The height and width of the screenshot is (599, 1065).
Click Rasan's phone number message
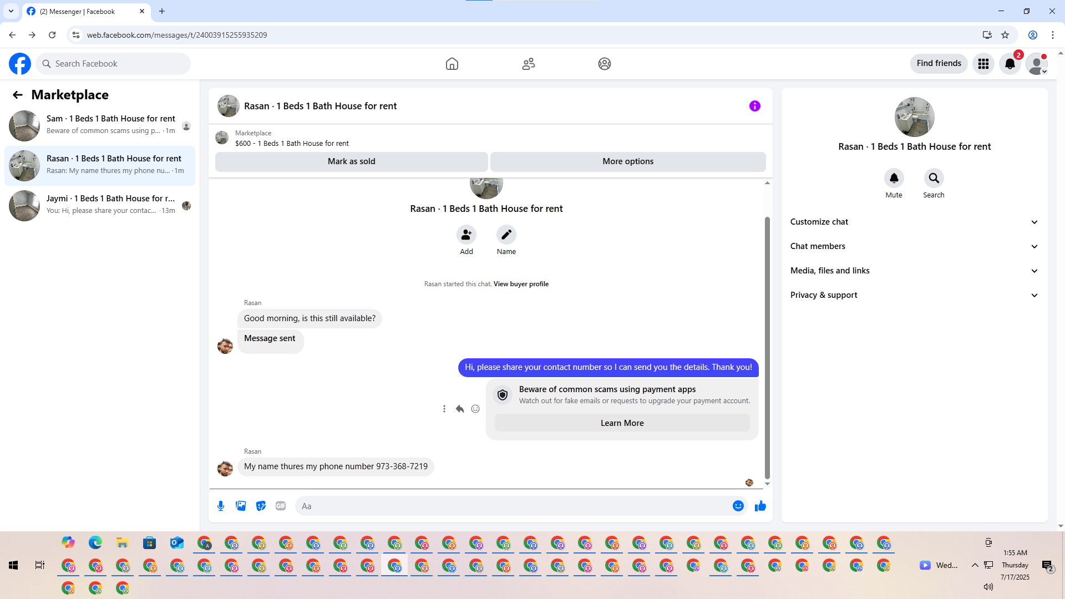336,466
